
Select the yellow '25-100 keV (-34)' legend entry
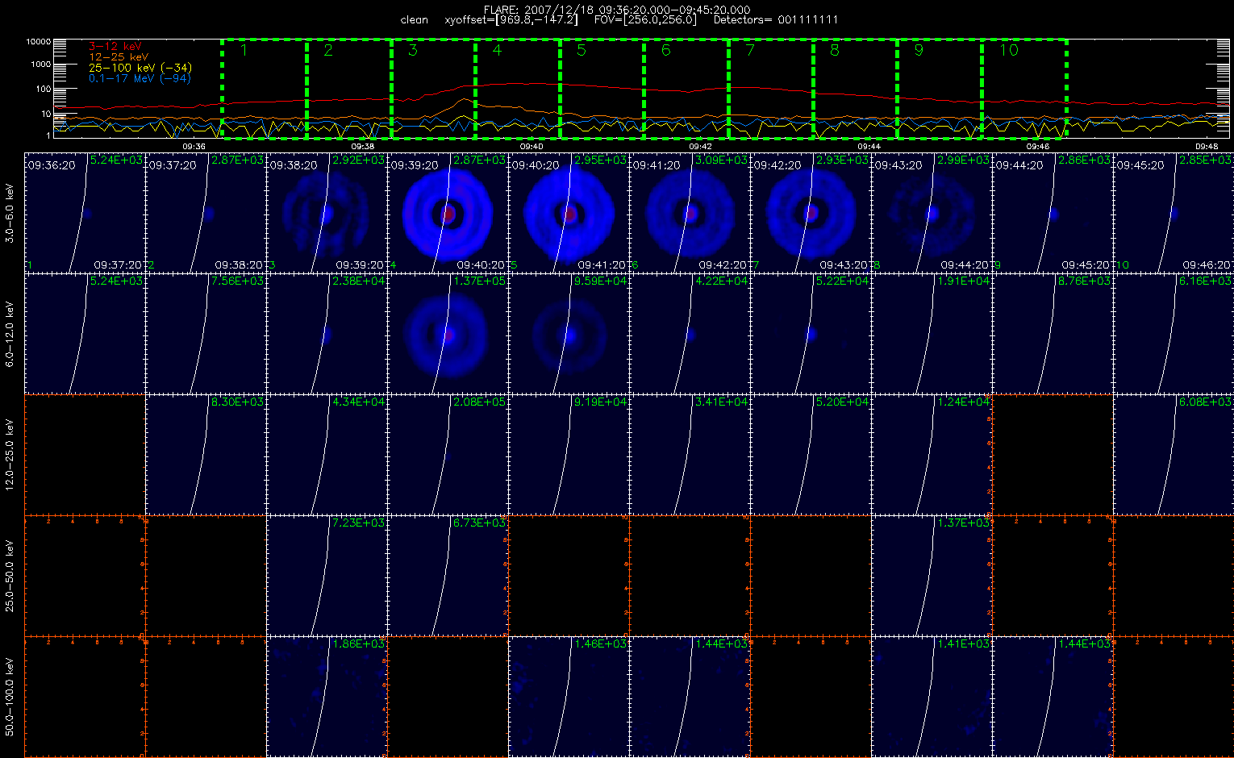[x=140, y=68]
